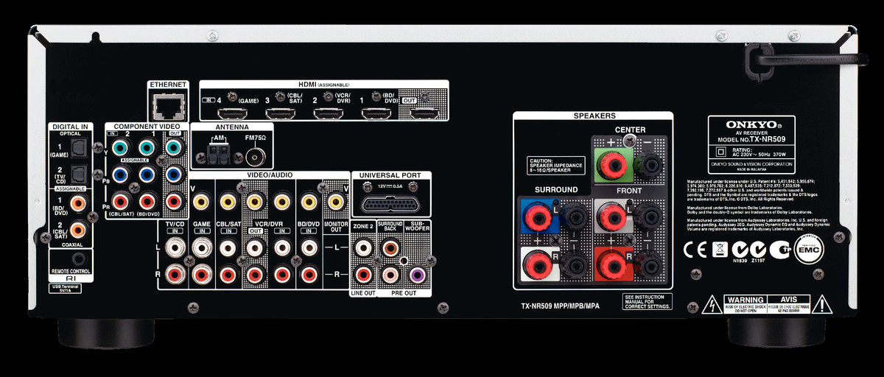The width and height of the screenshot is (884, 377).
Task: Click the TX-NR509 MPP/MPB/MPA text
Action: [561, 305]
